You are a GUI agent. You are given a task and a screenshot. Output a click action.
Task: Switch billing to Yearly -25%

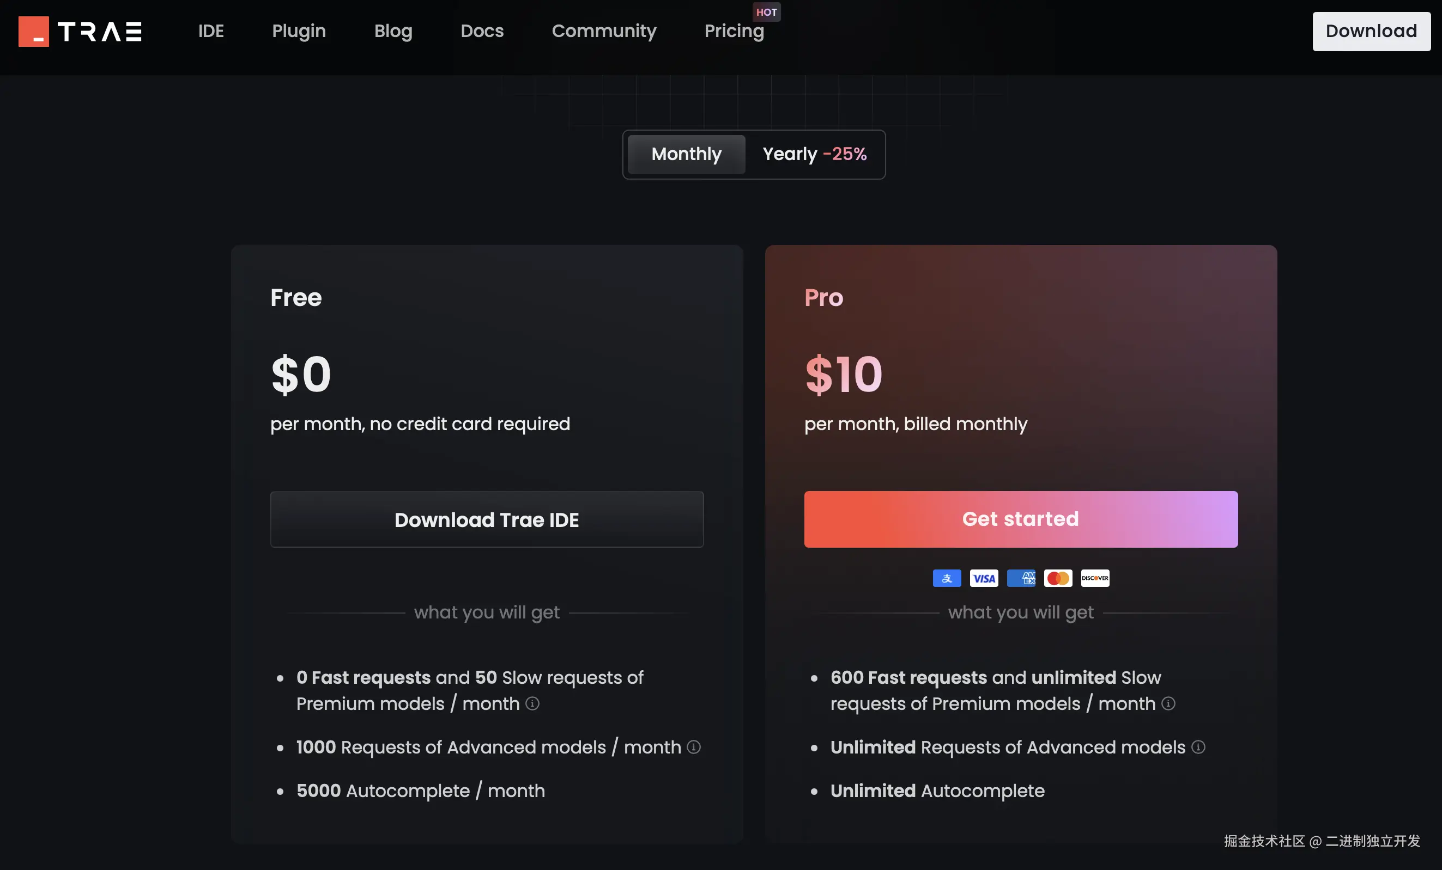pos(814,155)
